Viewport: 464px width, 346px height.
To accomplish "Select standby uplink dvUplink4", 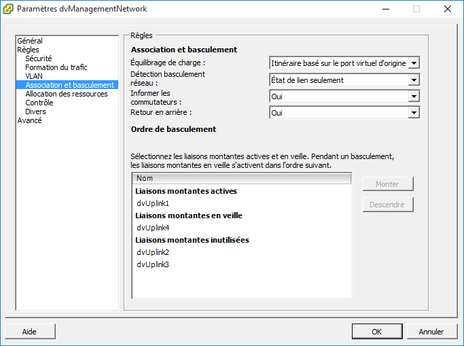I will [x=153, y=228].
